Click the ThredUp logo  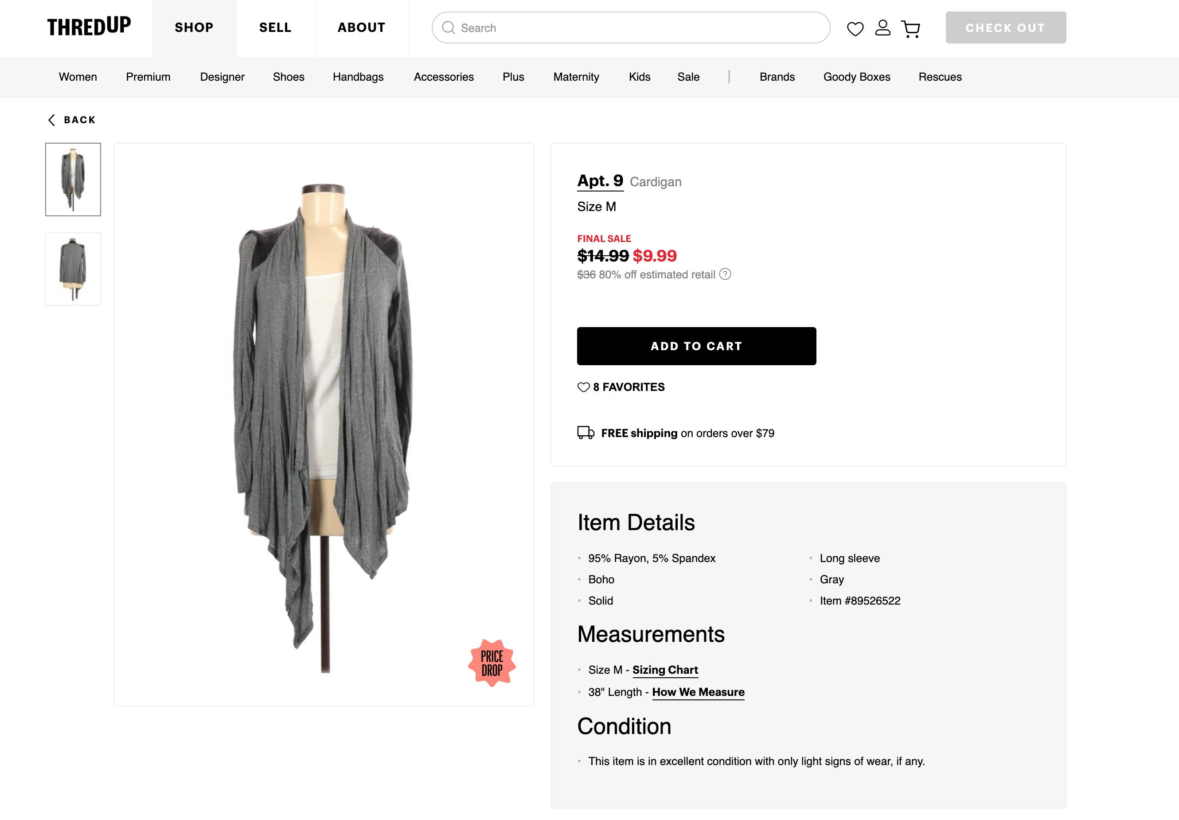click(89, 27)
